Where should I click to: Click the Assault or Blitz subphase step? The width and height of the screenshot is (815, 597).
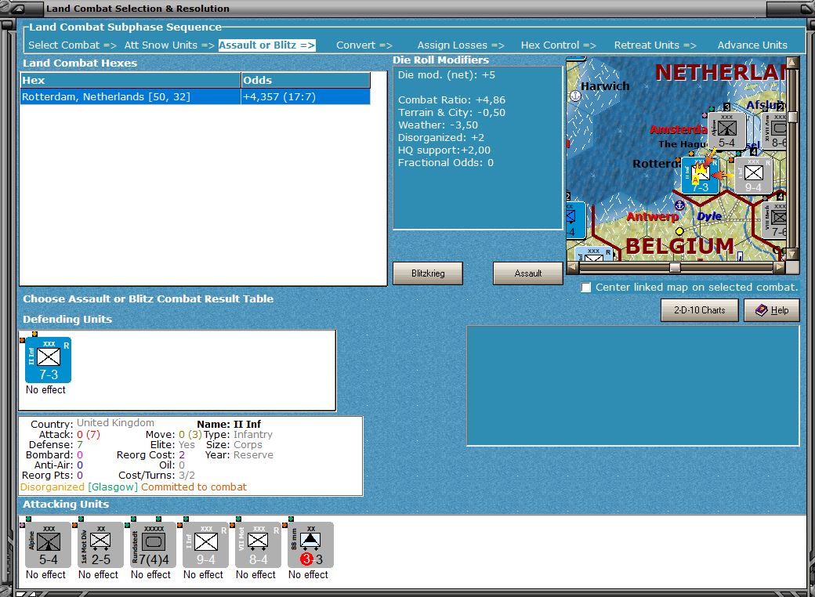point(266,45)
